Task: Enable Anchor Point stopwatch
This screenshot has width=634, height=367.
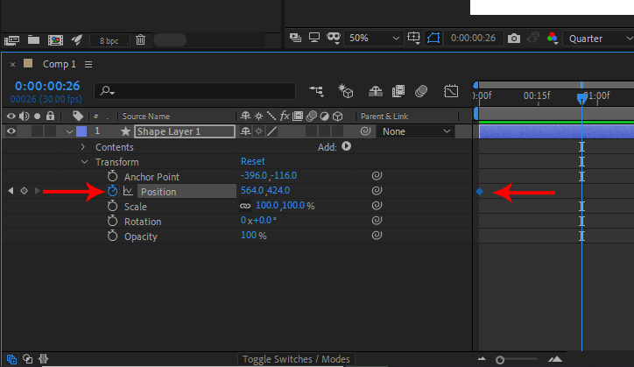Action: pyautogui.click(x=112, y=176)
